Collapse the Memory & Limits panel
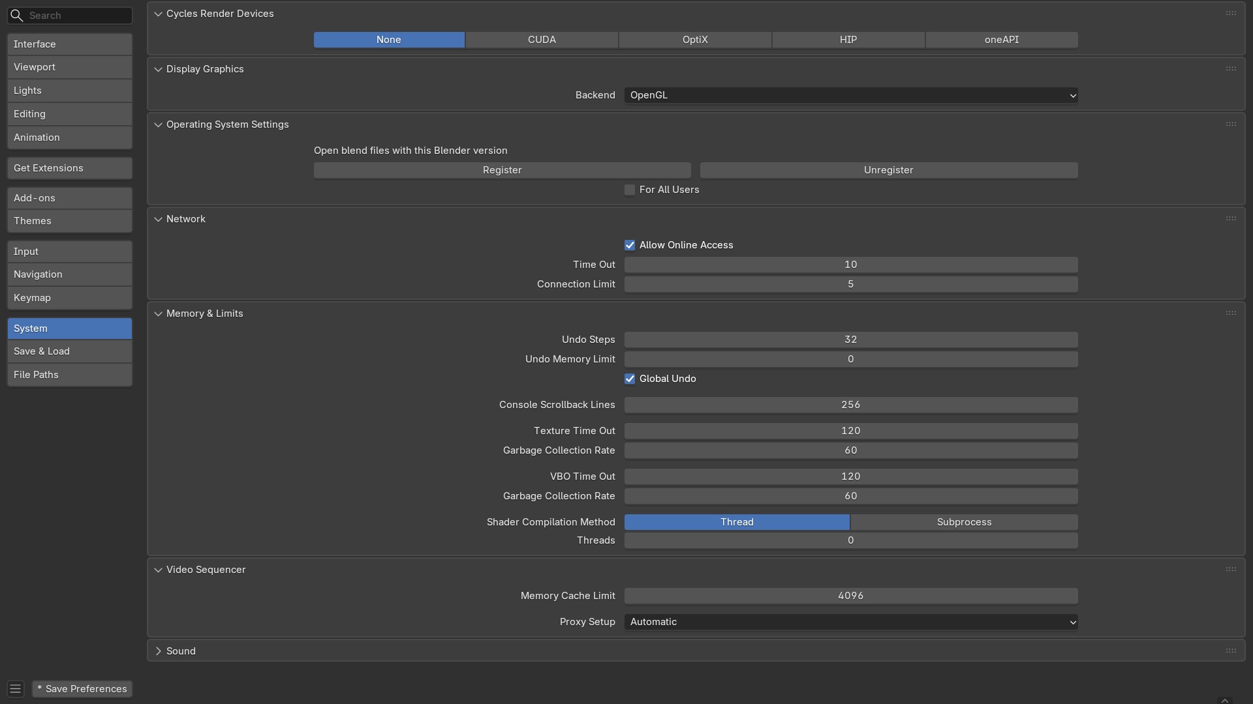The height and width of the screenshot is (704, 1253). pyautogui.click(x=158, y=314)
